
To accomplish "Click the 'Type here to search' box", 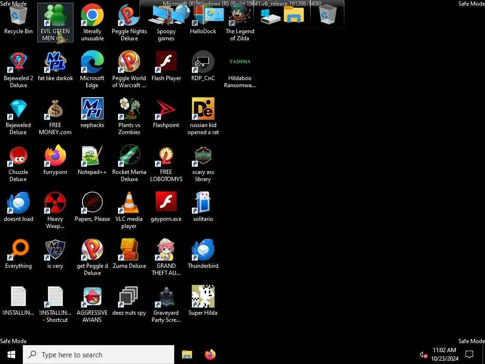I will tap(99, 355).
